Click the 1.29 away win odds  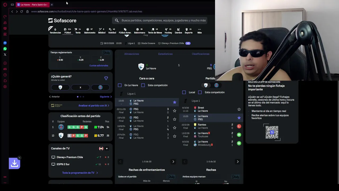coord(101,59)
